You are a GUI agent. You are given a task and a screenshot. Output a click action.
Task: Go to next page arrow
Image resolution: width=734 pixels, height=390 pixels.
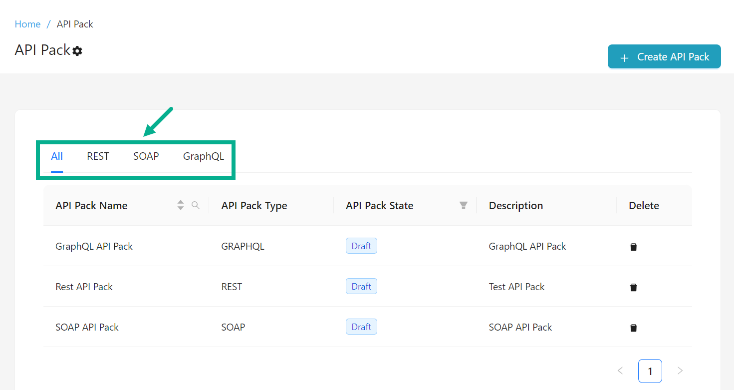tap(680, 371)
